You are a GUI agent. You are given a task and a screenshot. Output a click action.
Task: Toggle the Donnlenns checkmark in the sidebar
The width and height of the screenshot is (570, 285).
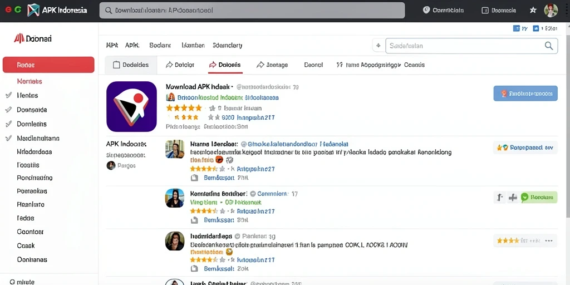(x=9, y=124)
